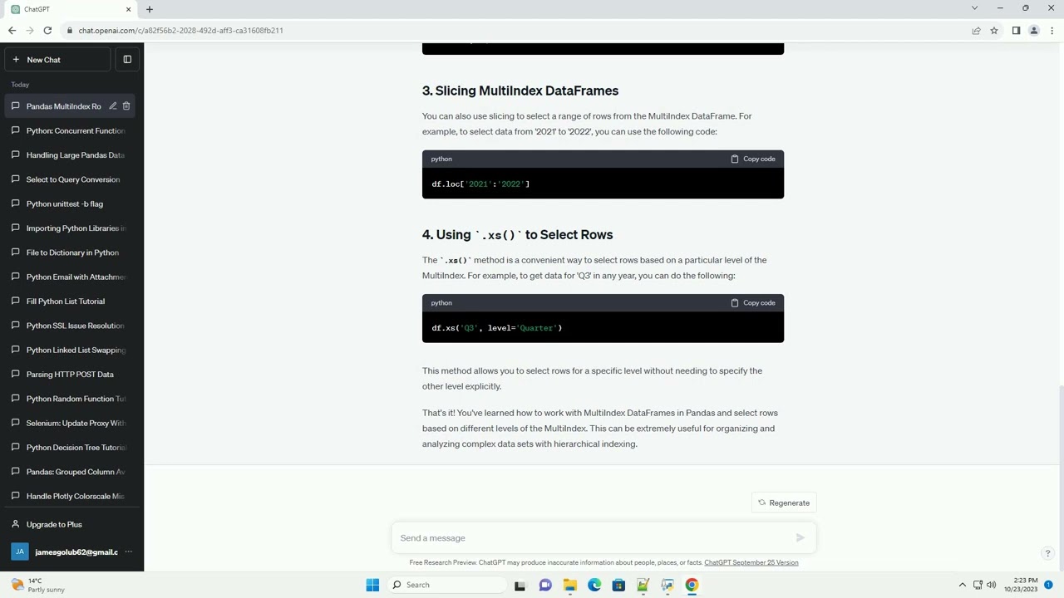Open Task View in taskbar
Screen dimensions: 1064x598
520,585
